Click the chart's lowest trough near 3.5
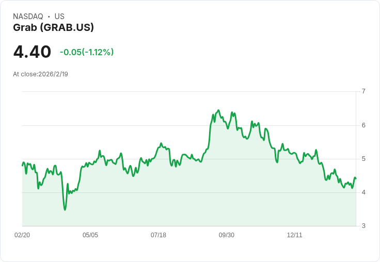The width and height of the screenshot is (380, 262). [65, 209]
